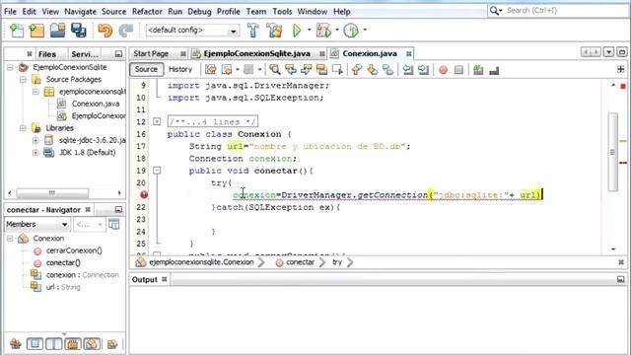
Task: Open the default config combo box
Action: pos(192,31)
